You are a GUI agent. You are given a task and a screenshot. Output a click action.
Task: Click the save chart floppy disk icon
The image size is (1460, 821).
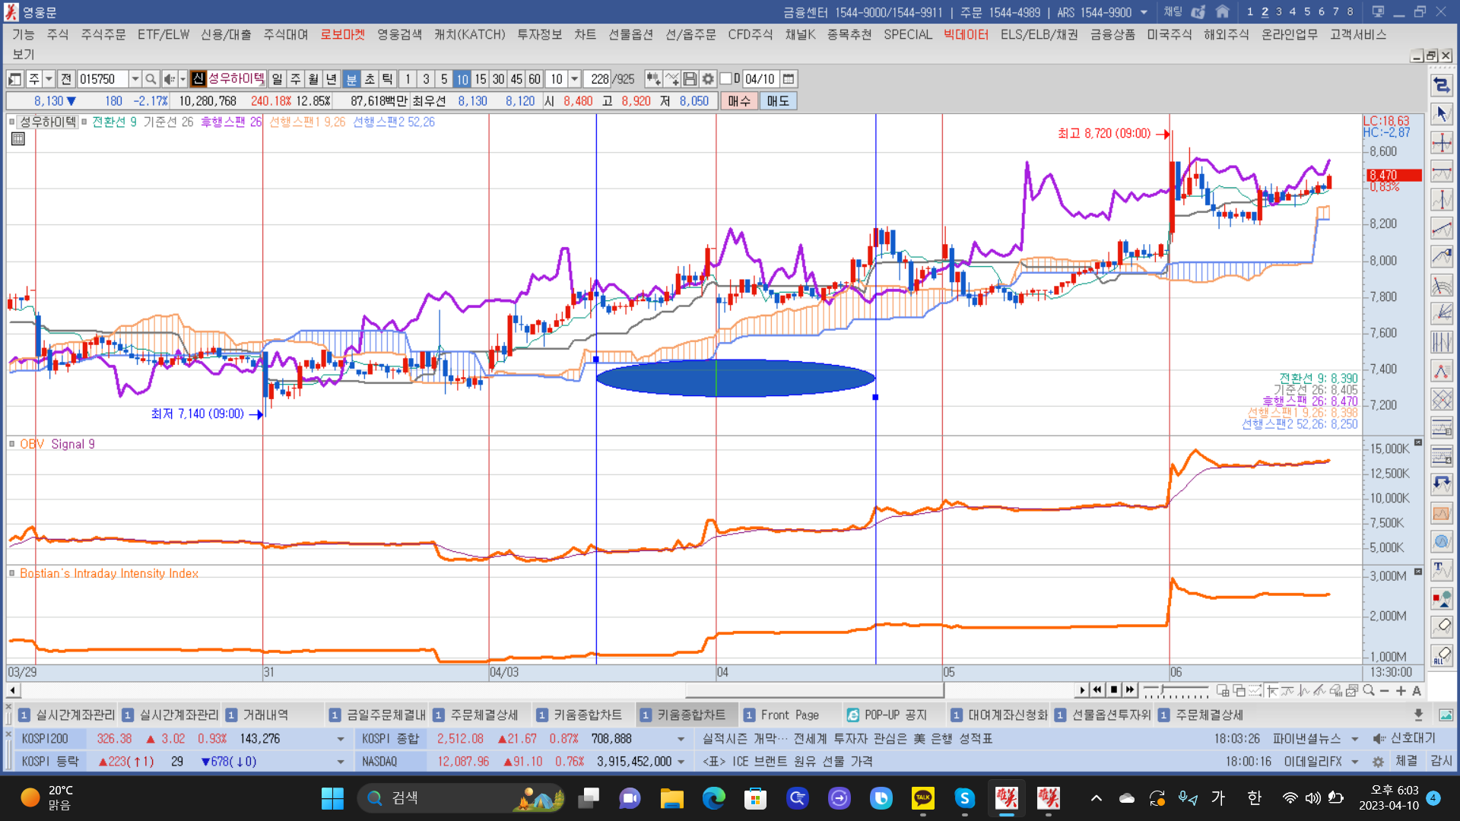click(x=690, y=79)
